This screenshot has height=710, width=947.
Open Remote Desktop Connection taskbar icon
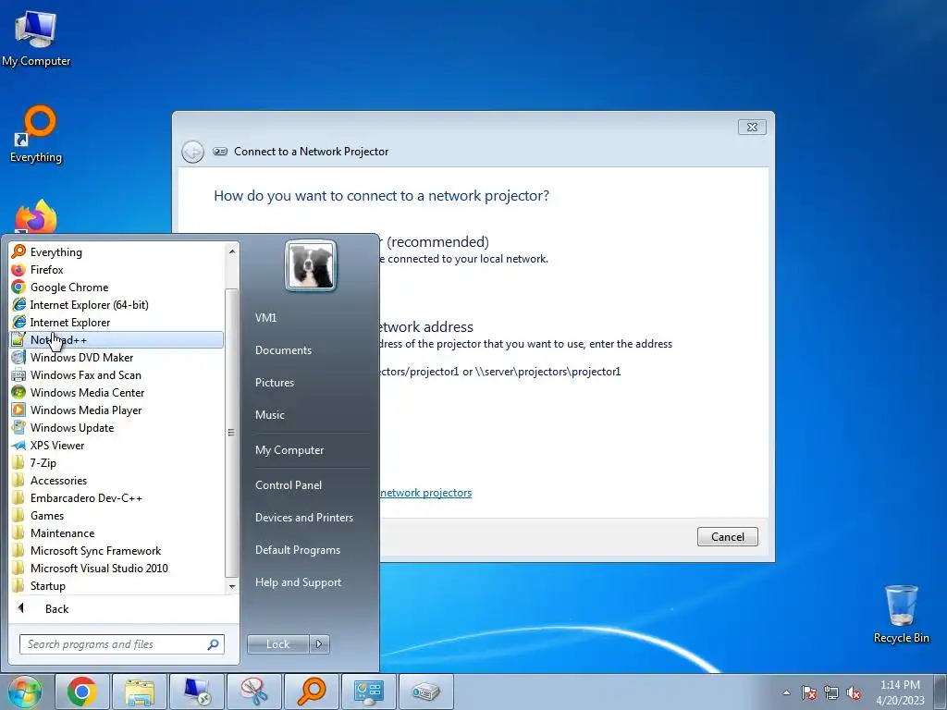[197, 692]
